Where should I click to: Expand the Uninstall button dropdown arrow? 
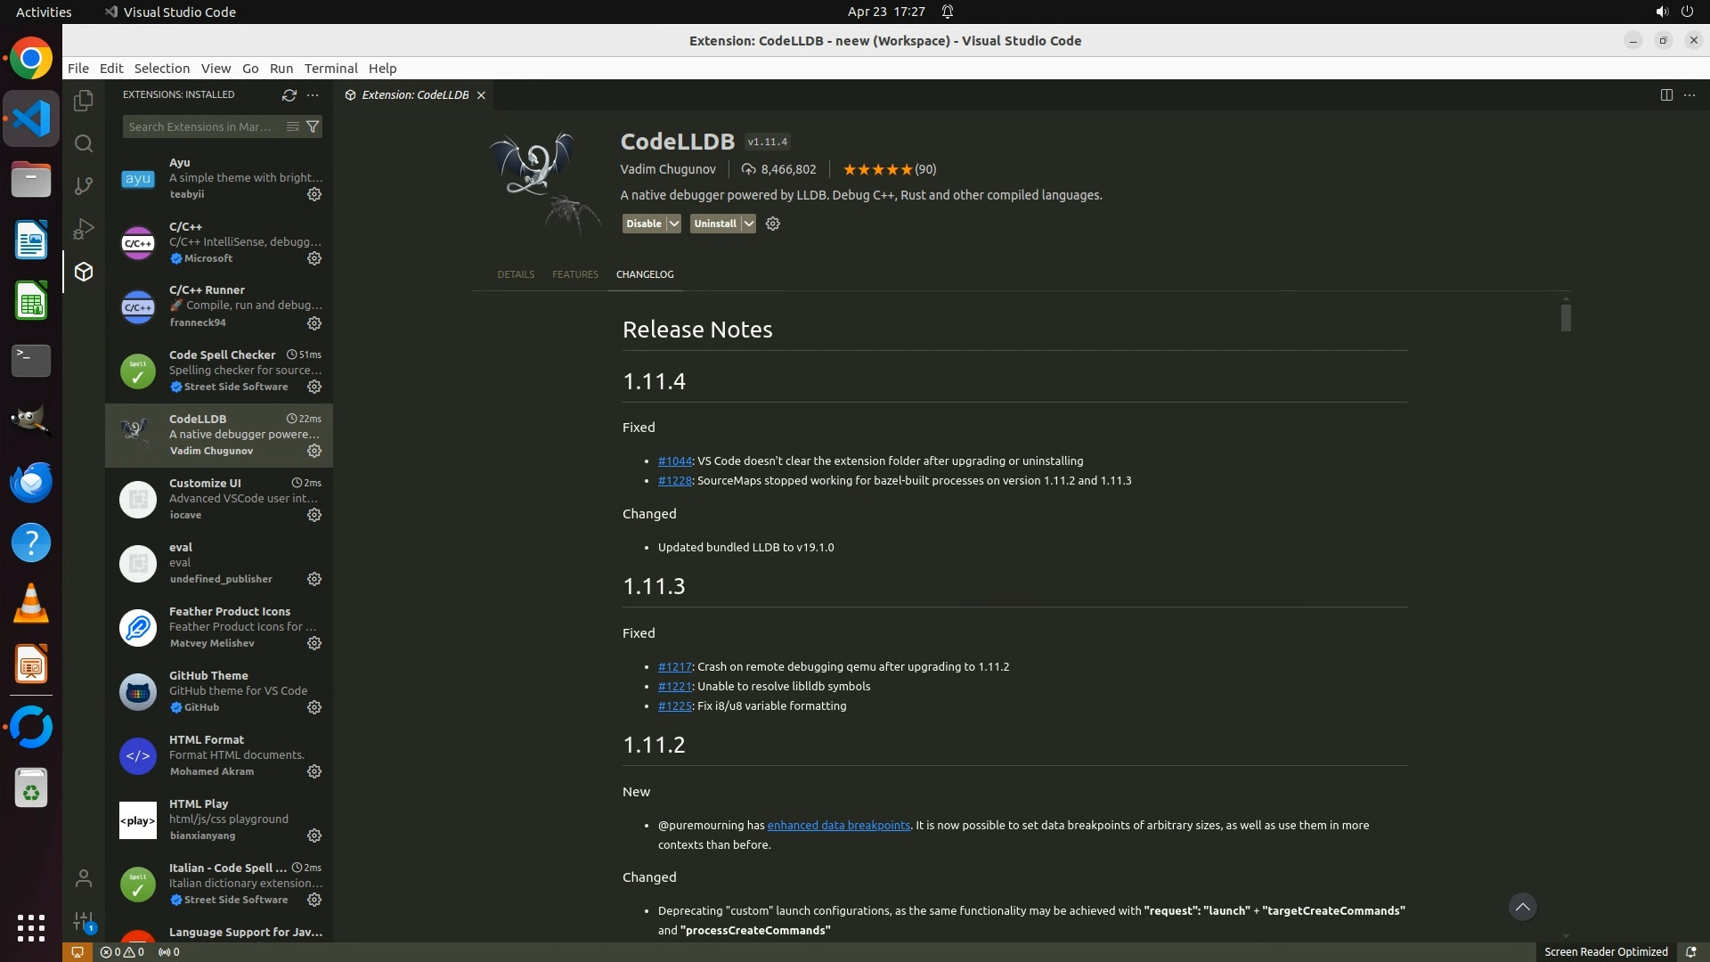tap(749, 224)
